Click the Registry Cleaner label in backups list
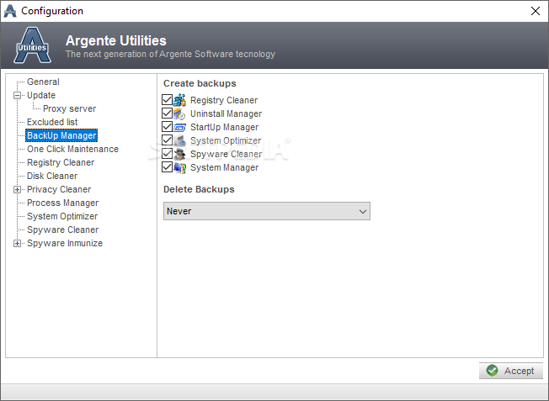Image resolution: width=549 pixels, height=401 pixels. [224, 100]
